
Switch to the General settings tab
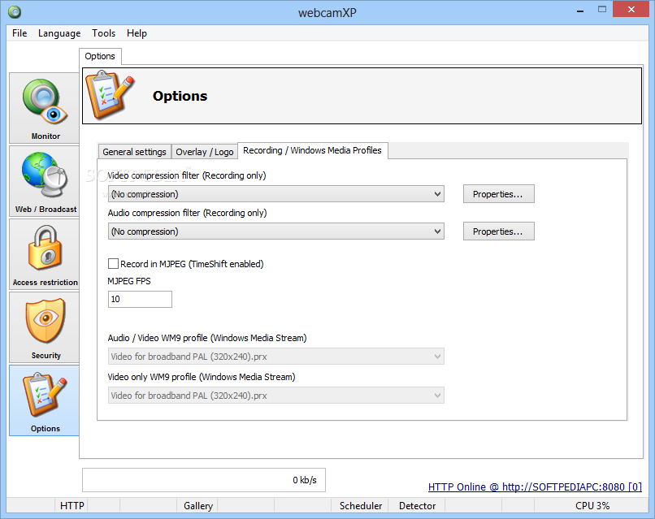[x=135, y=152]
